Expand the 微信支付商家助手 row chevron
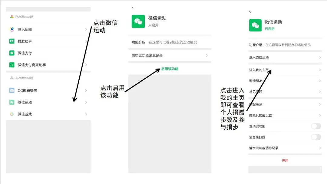Screen dimensions: 327x184 [86, 65]
